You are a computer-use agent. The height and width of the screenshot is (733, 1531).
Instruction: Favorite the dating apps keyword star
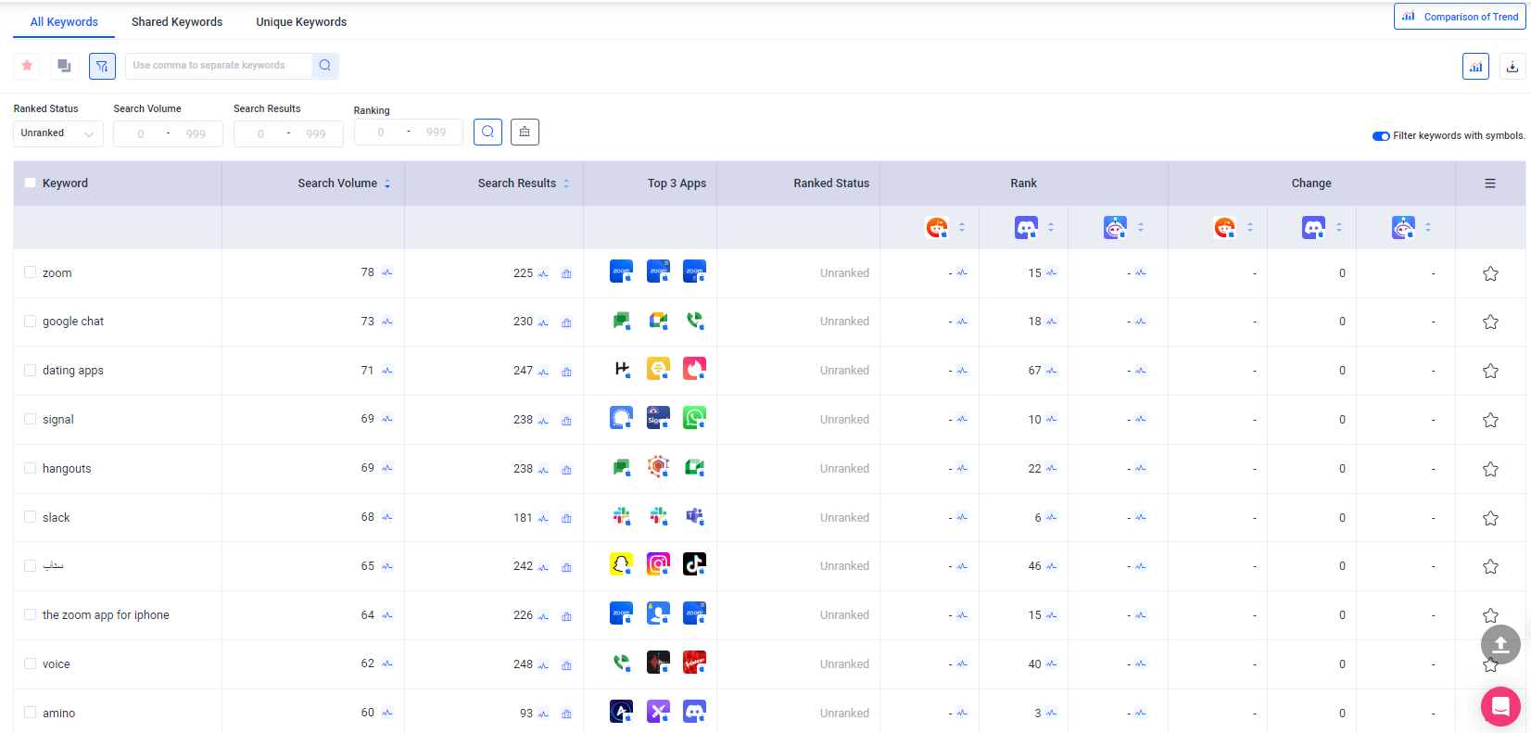1490,371
